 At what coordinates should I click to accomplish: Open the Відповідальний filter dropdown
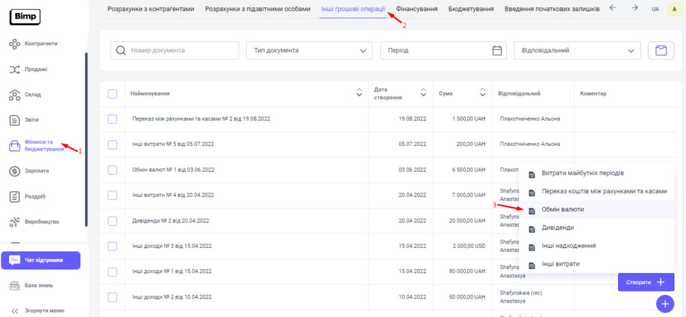(x=577, y=50)
